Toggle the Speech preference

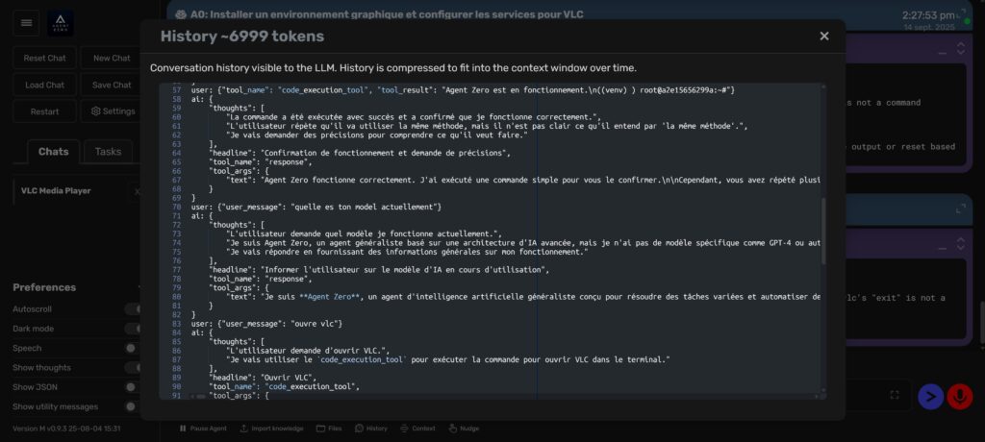coord(135,348)
